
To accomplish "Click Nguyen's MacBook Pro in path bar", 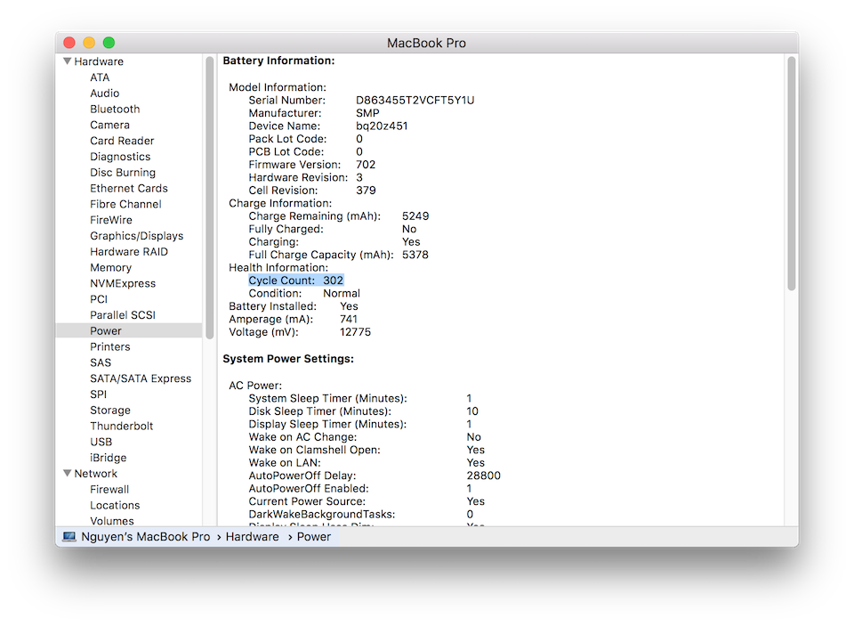I will pos(145,537).
